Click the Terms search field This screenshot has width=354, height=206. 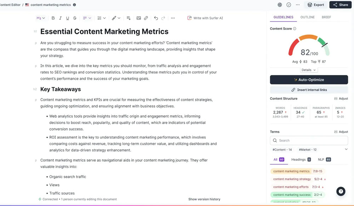309,140
